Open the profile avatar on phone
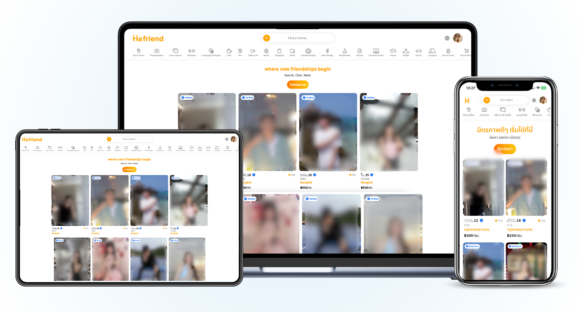The height and width of the screenshot is (312, 578). click(543, 100)
